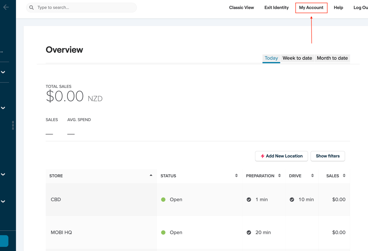The image size is (368, 251).
Task: Click the checkmark beside CBD's 10 min drive
Action: coord(292,200)
